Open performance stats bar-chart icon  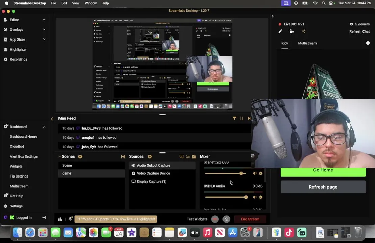(60, 219)
